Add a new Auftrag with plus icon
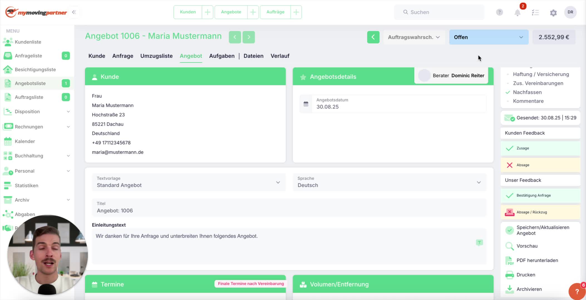This screenshot has width=586, height=300. click(296, 12)
